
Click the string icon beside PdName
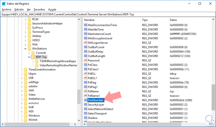86,91
